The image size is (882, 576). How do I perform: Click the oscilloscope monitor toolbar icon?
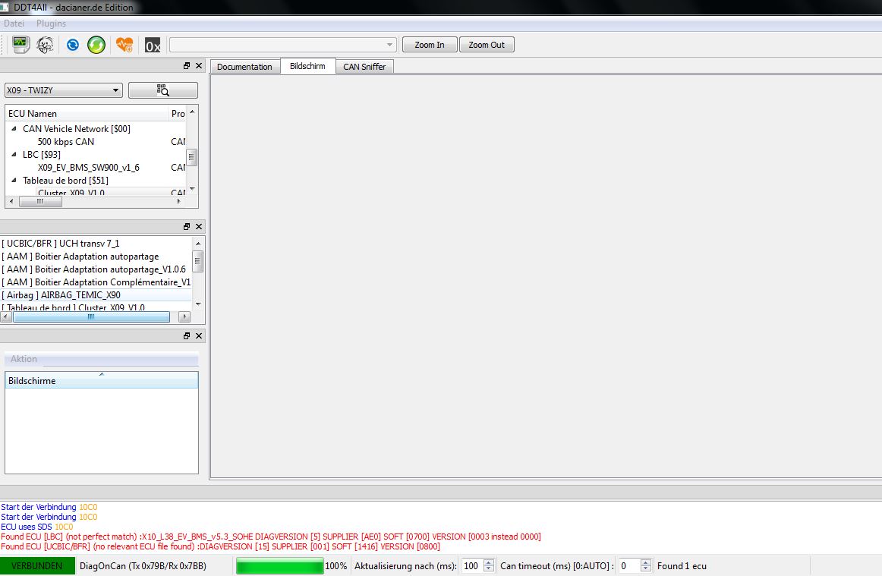point(20,45)
